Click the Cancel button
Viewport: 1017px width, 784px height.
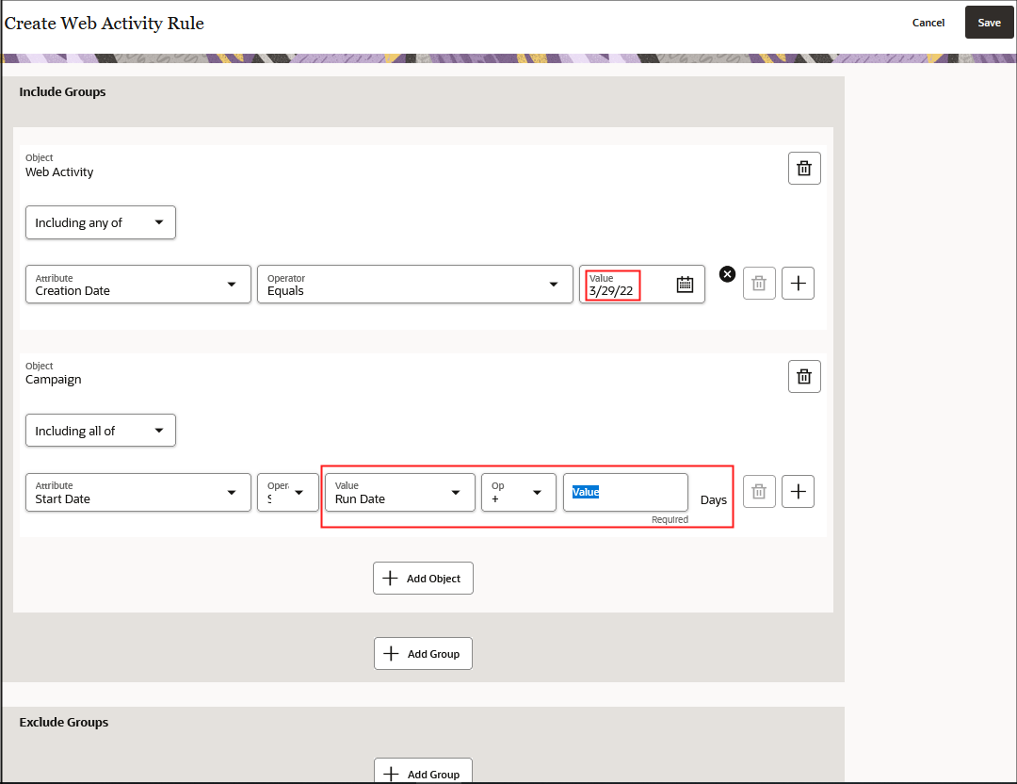(928, 23)
